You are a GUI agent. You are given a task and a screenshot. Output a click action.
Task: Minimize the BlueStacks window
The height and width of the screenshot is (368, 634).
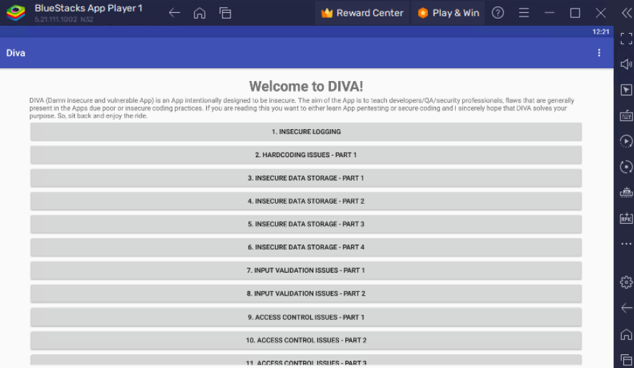(x=549, y=13)
